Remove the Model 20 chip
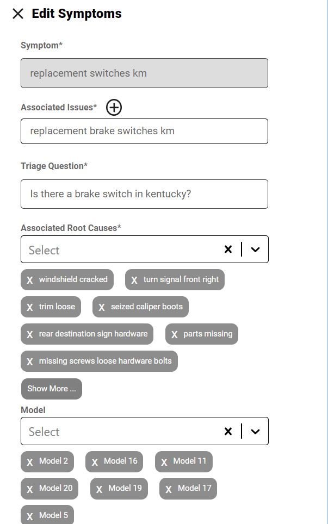 (30, 489)
